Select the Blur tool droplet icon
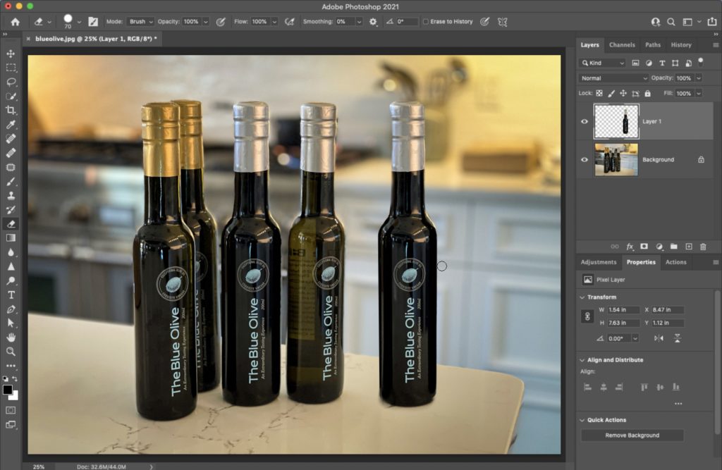Image resolution: width=722 pixels, height=470 pixels. (11, 252)
